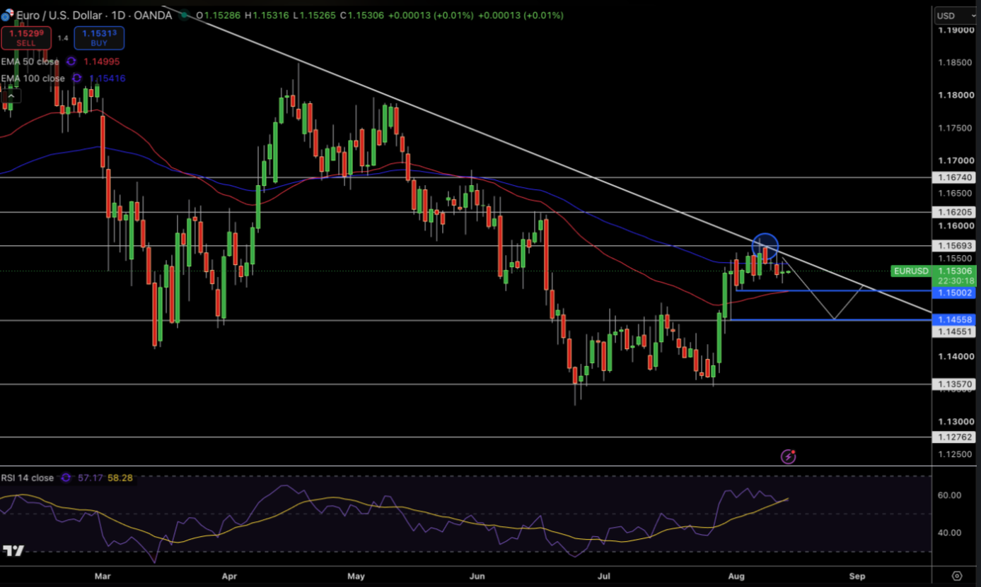Click the Mar label on time axis
The width and height of the screenshot is (981, 587).
click(x=103, y=576)
